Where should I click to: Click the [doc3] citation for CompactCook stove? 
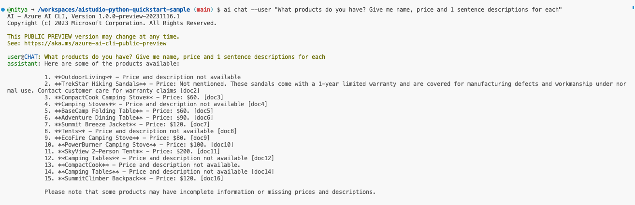pos(213,97)
